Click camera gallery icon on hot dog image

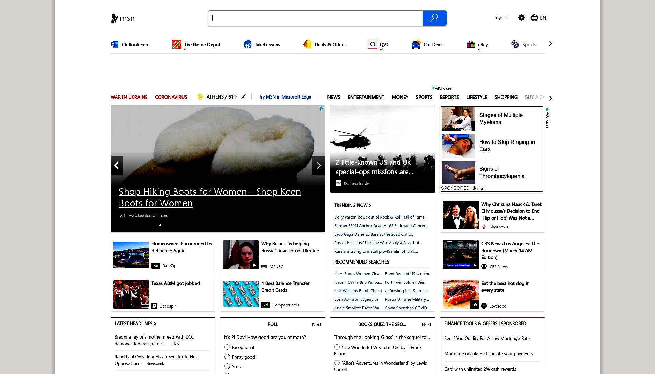[475, 304]
